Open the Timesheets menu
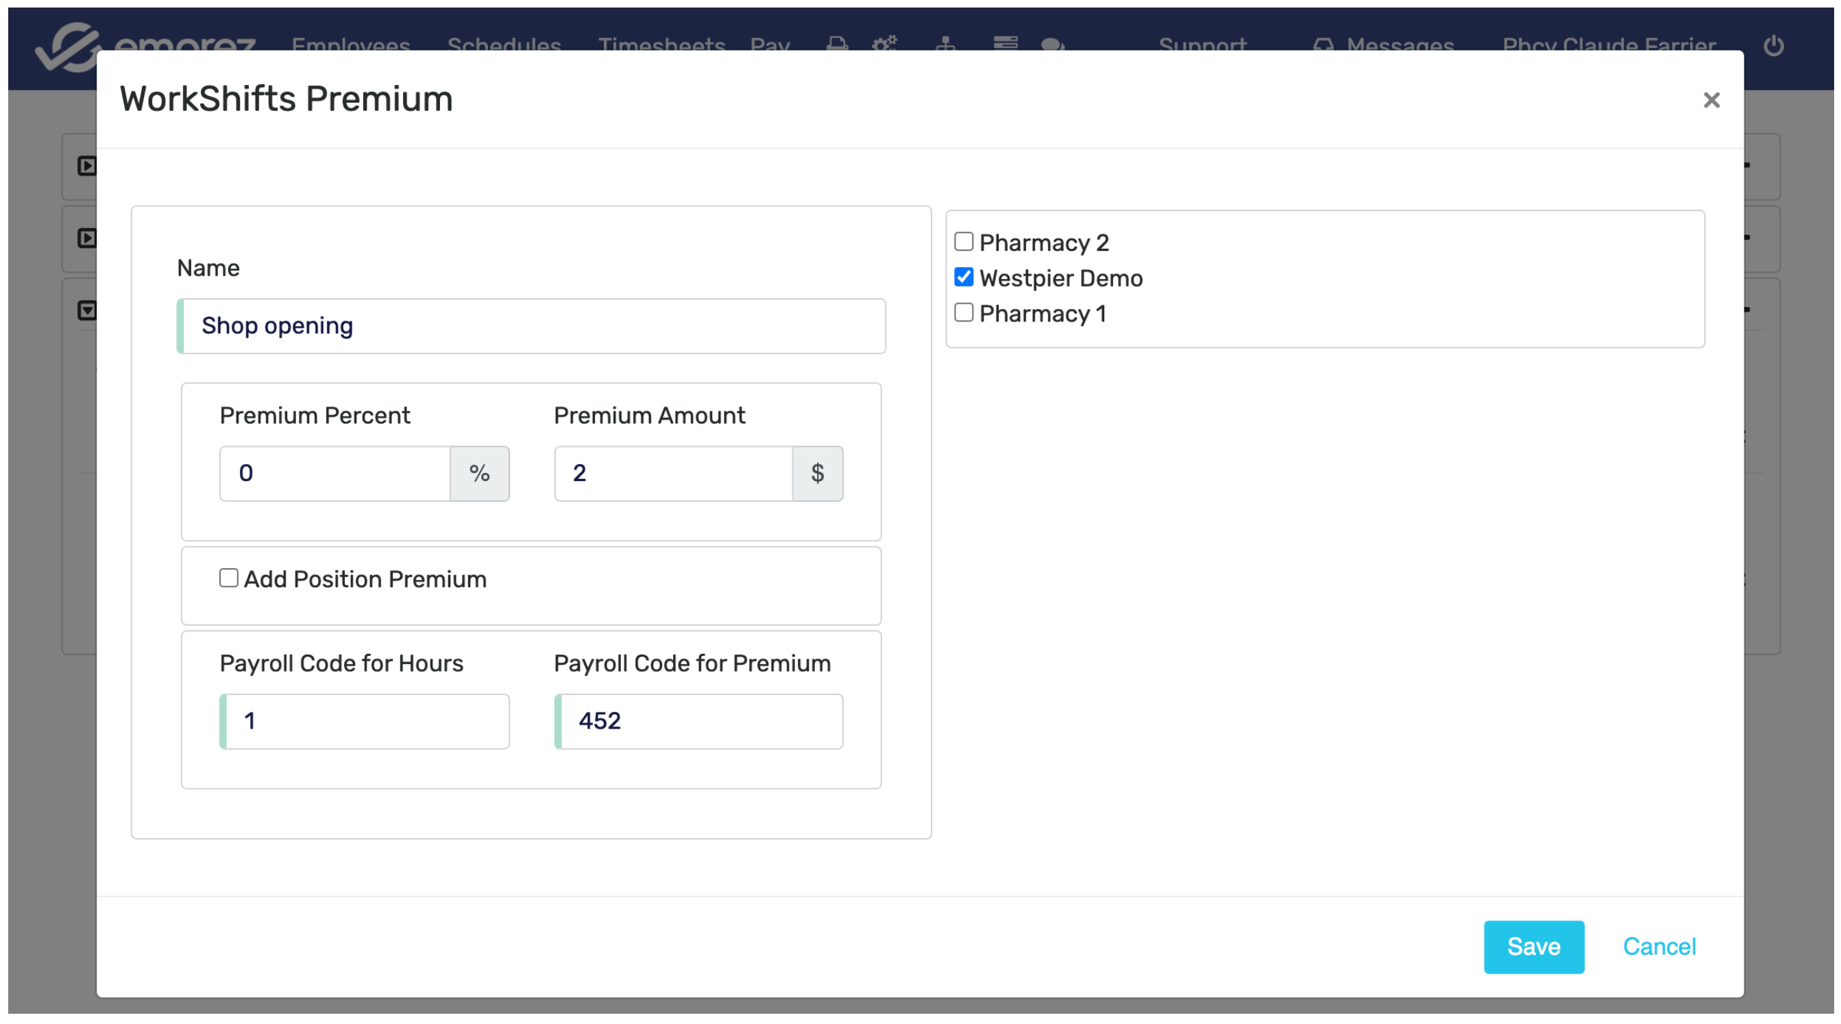Image resolution: width=1841 pixels, height=1024 pixels. (x=661, y=45)
